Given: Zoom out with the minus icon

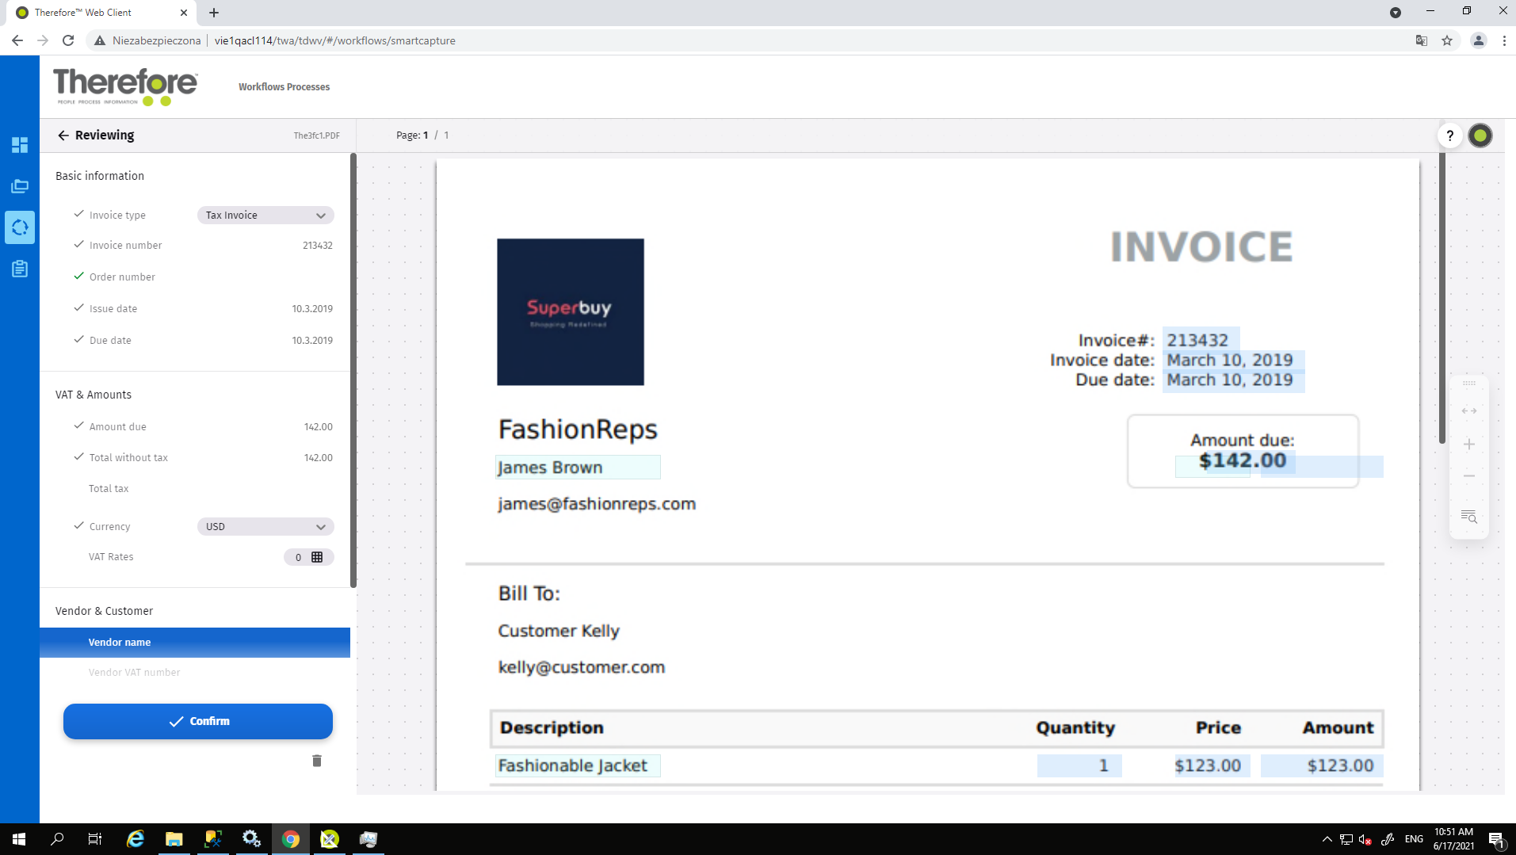Looking at the screenshot, I should pyautogui.click(x=1468, y=476).
